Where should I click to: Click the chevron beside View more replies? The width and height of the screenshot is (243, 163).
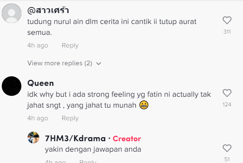(99, 64)
